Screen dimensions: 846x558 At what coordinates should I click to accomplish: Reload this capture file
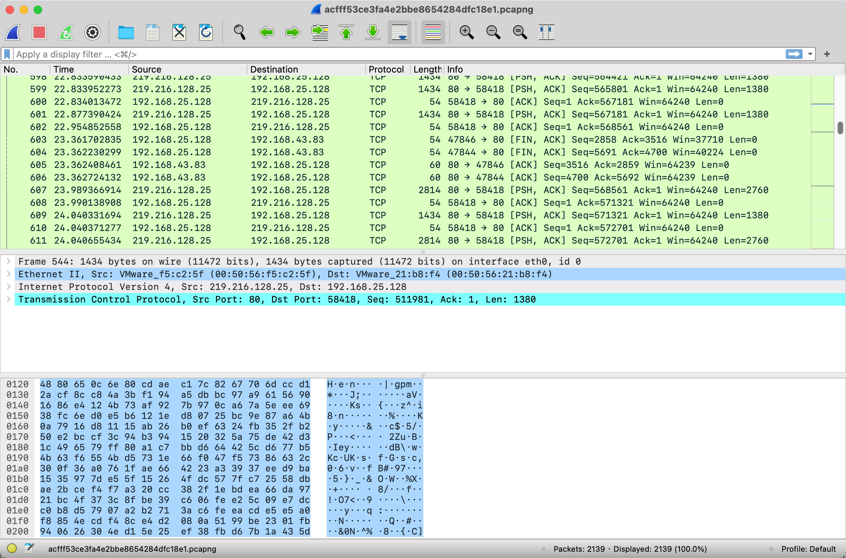point(206,32)
